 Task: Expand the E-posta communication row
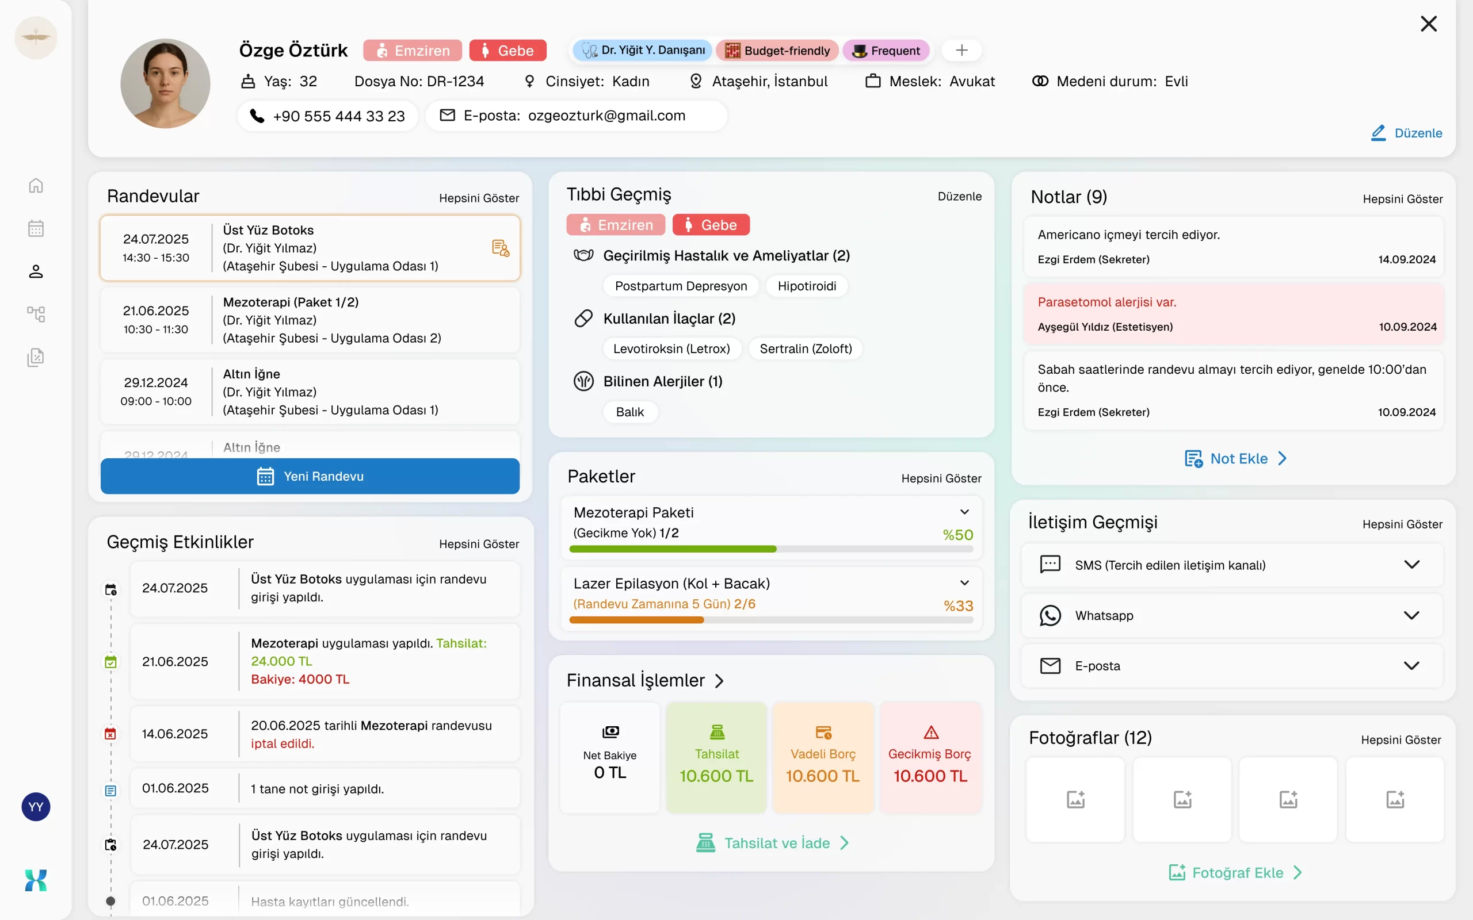1411,666
